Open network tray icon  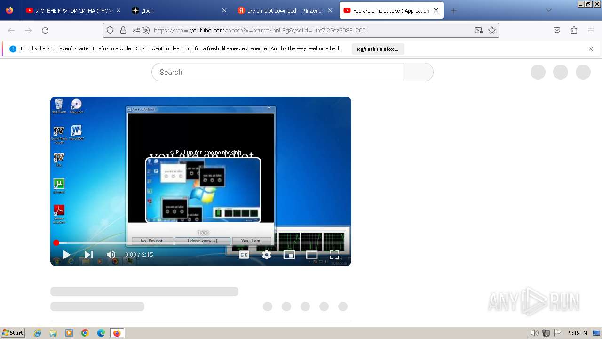click(x=546, y=333)
